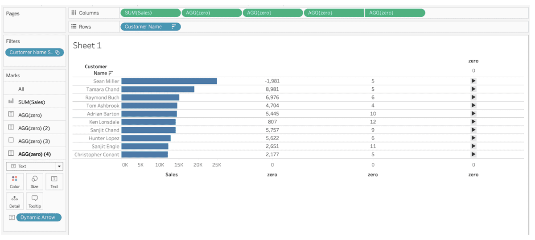
Task: Click the value 6,976
Action: tap(272, 97)
